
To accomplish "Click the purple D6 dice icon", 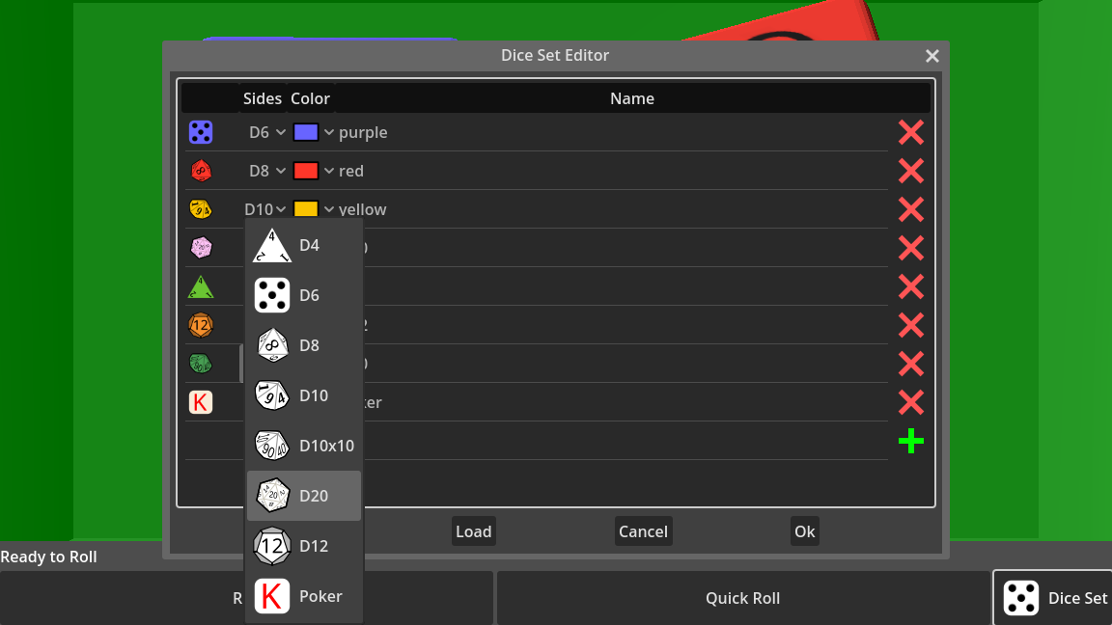I will (201, 132).
